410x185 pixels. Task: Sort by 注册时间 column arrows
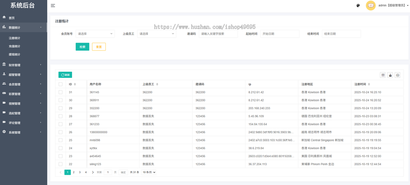(369, 84)
